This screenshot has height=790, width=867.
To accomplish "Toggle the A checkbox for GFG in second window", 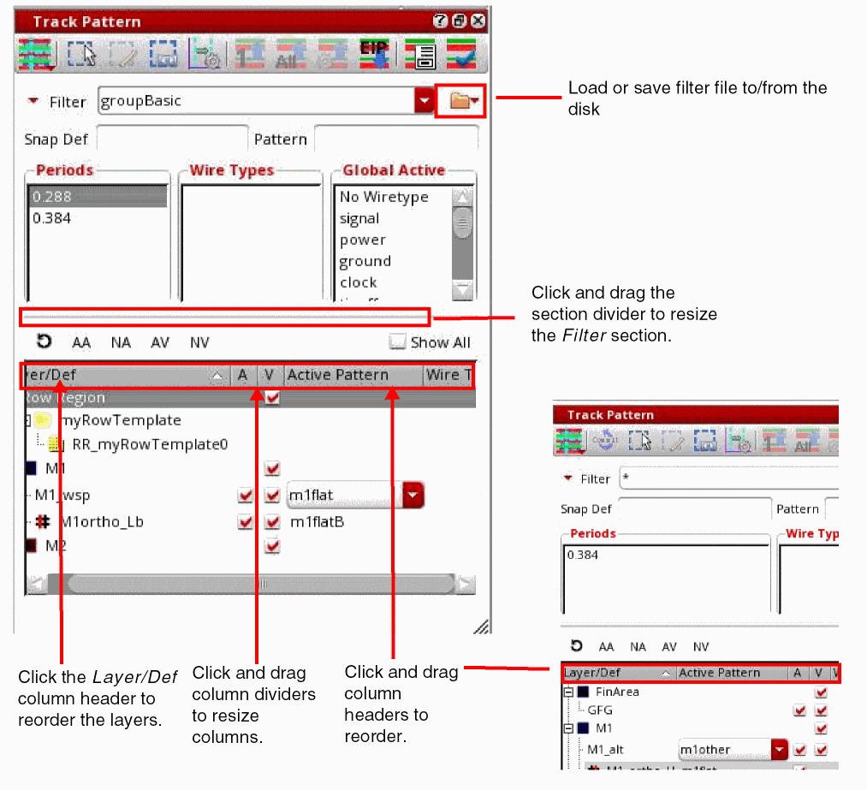I will click(799, 710).
